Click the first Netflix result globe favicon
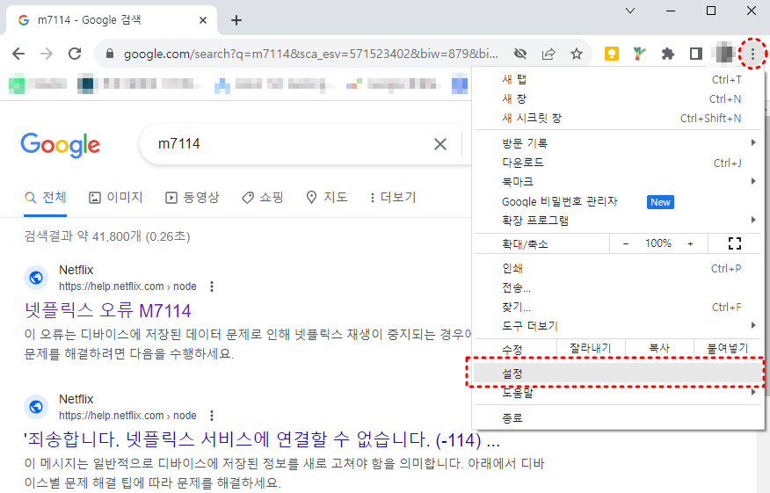The width and height of the screenshot is (770, 493). [36, 278]
